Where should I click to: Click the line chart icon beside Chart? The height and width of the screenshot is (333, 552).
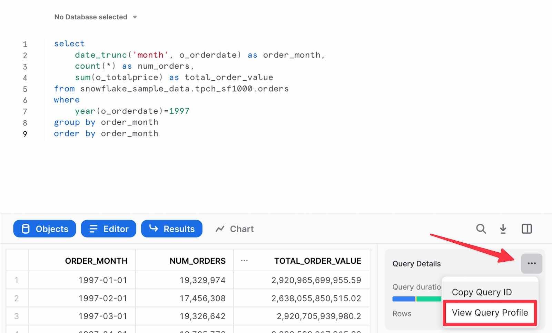[220, 229]
